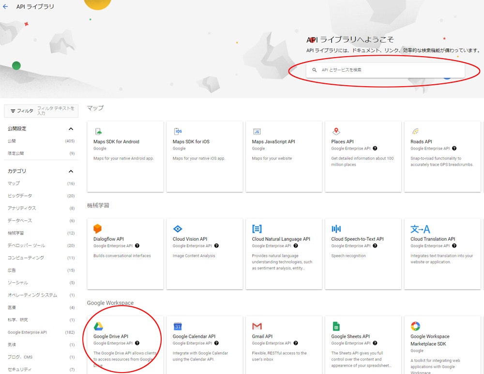Click the Maps JavaScript API JS icon
This screenshot has height=374, width=484.
(x=257, y=131)
